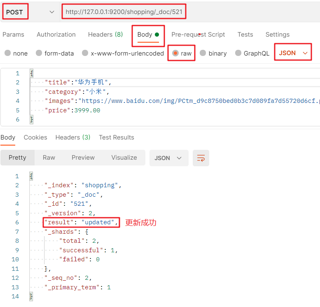The width and height of the screenshot is (320, 307).
Task: Open the Params tab
Action: (13, 35)
